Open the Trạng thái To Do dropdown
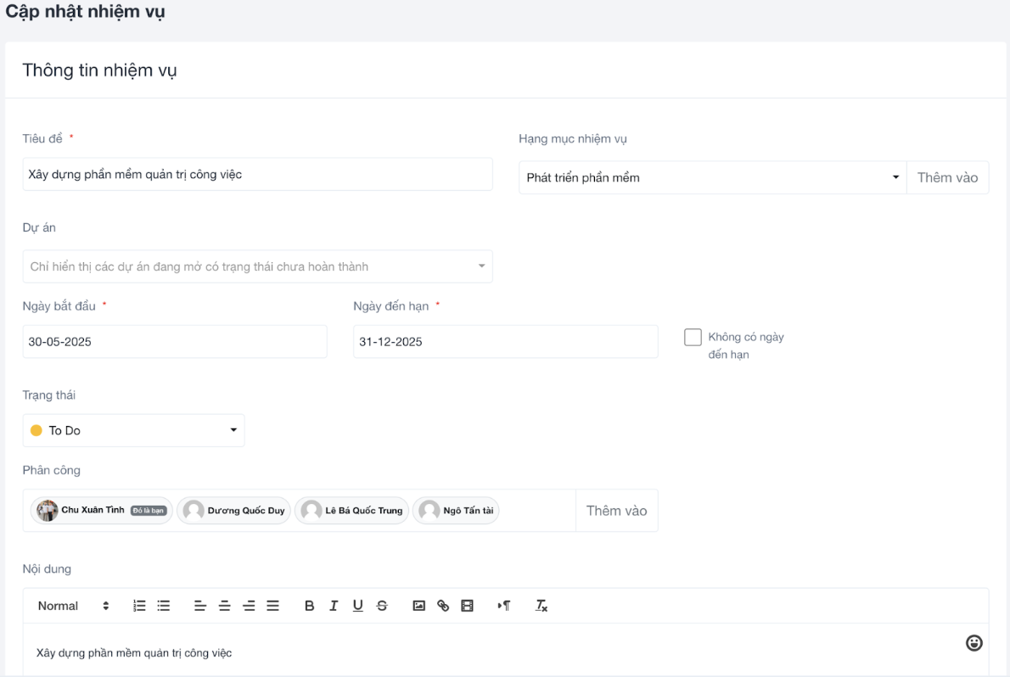The height and width of the screenshot is (677, 1010). click(133, 431)
